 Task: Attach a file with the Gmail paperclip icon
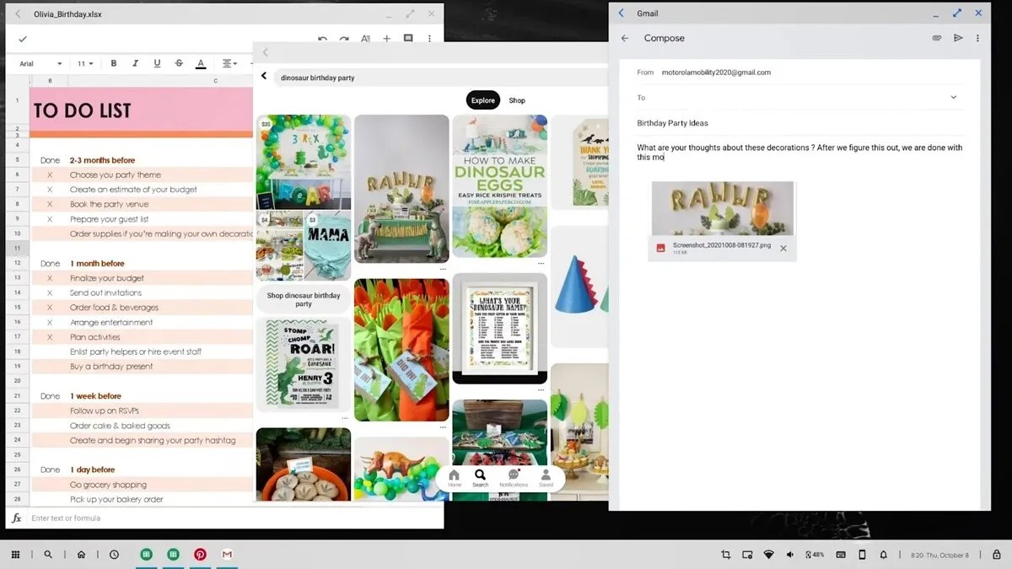tap(936, 38)
